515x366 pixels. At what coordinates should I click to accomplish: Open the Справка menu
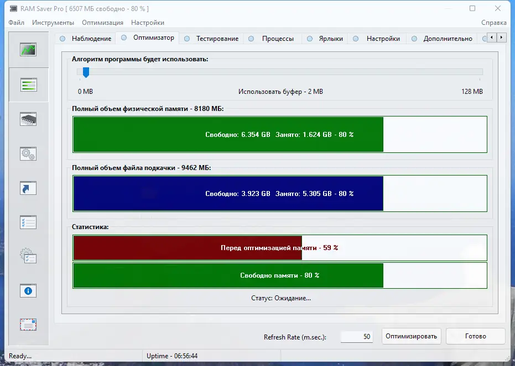(x=493, y=23)
